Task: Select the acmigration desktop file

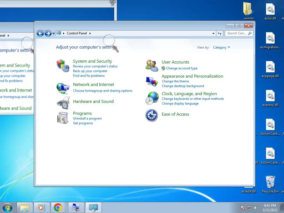Action: (270, 40)
